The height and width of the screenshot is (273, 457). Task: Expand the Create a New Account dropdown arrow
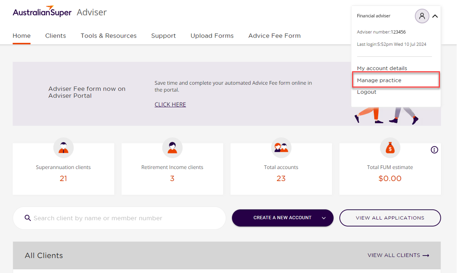click(x=324, y=218)
